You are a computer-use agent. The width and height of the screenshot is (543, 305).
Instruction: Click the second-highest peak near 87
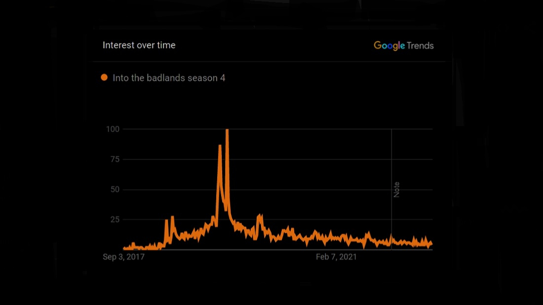pos(220,146)
